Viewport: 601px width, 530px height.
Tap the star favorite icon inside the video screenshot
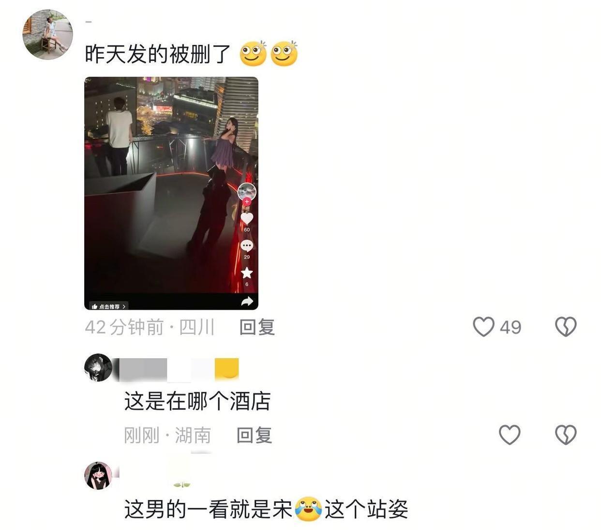point(247,273)
